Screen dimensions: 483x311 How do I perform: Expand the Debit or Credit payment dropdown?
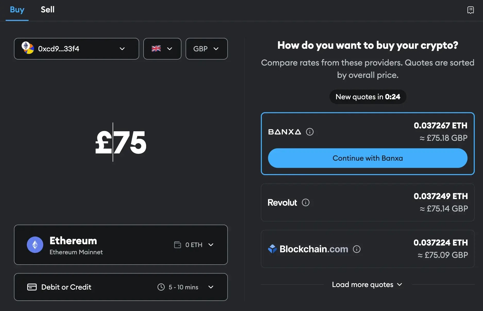211,287
